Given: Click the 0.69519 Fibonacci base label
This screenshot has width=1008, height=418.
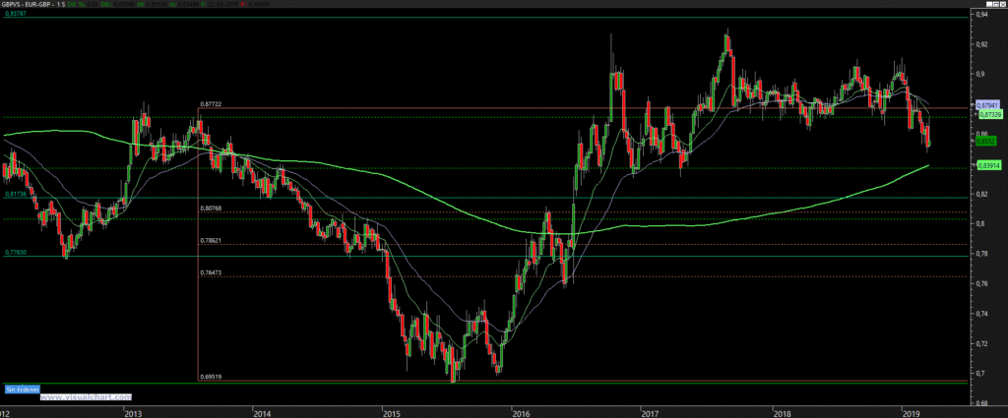Looking at the screenshot, I should tap(211, 377).
